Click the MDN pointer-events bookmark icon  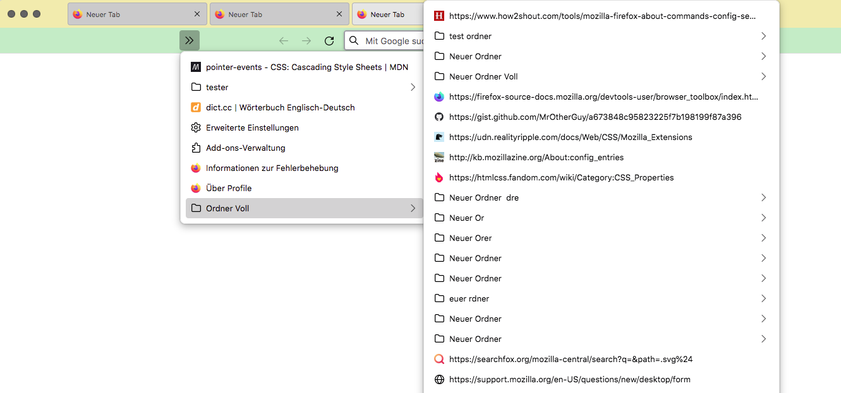point(196,67)
